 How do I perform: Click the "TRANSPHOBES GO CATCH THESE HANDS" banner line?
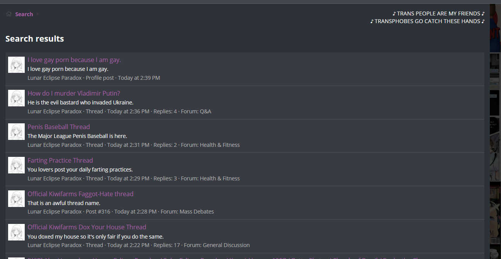(427, 21)
